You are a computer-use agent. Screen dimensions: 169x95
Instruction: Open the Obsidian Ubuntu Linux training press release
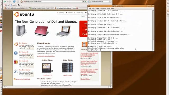89,63
